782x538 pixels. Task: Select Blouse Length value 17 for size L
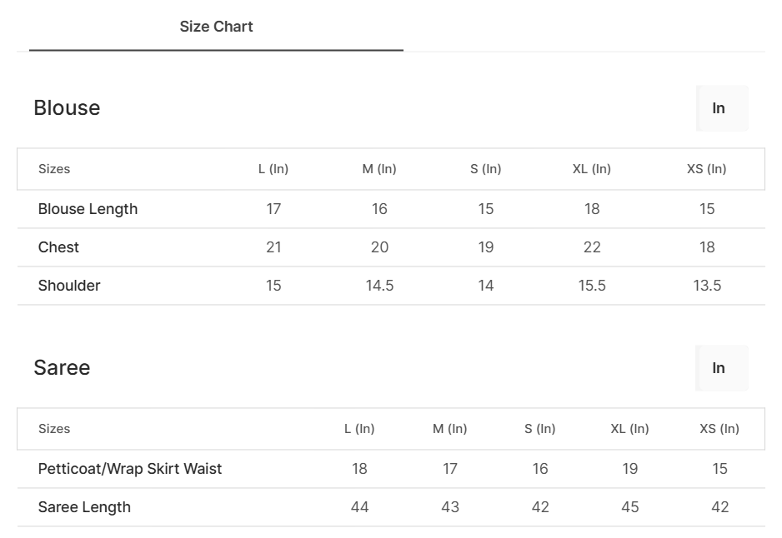(273, 209)
